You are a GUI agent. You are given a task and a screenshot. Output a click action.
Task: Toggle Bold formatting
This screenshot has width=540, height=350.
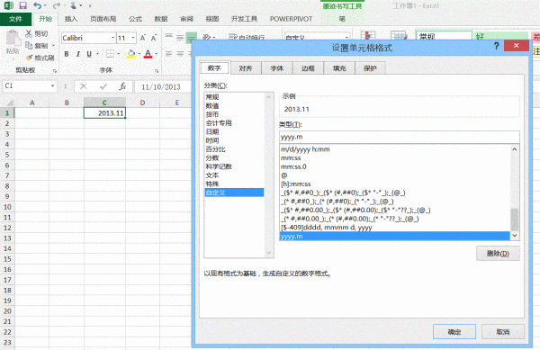67,54
